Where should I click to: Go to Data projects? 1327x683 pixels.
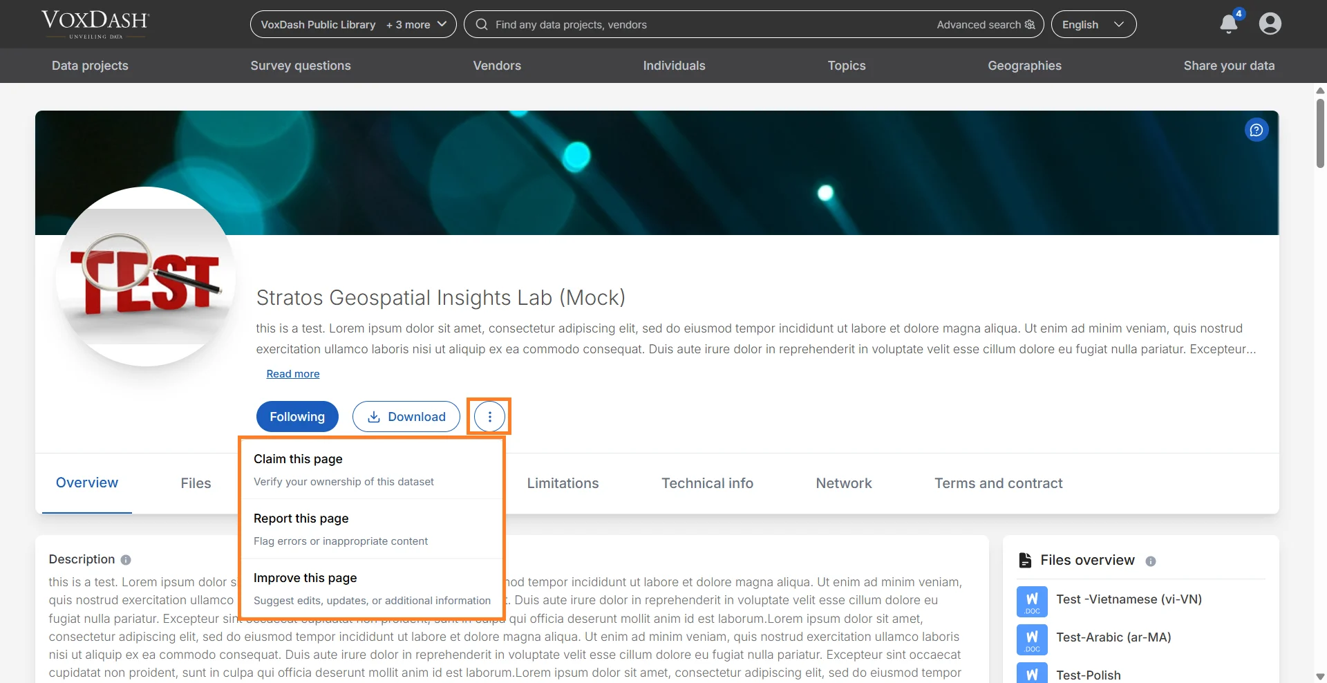pyautogui.click(x=90, y=66)
